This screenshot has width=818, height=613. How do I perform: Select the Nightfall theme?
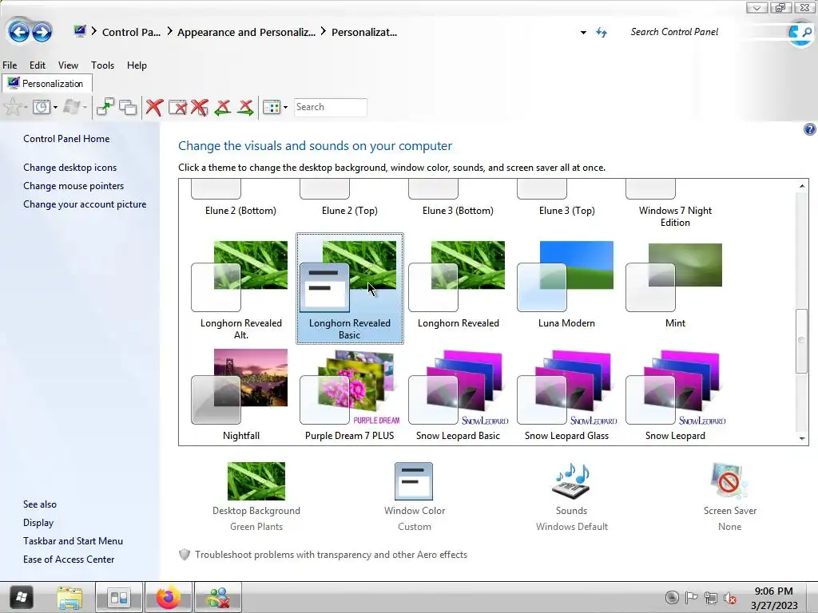click(240, 395)
